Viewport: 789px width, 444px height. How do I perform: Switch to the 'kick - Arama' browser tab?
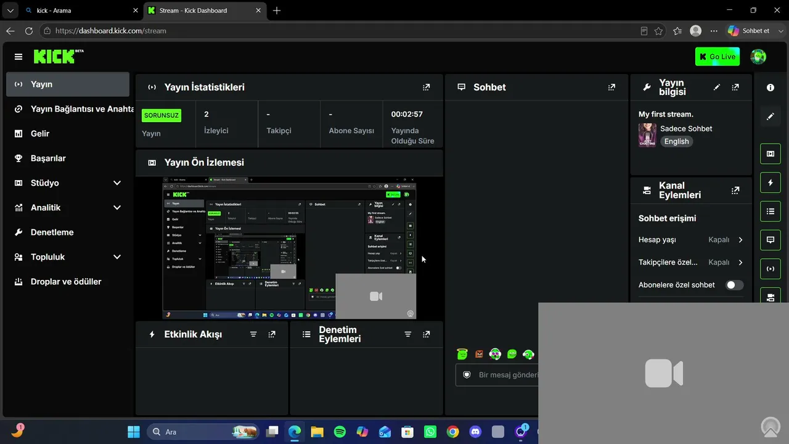click(x=81, y=10)
